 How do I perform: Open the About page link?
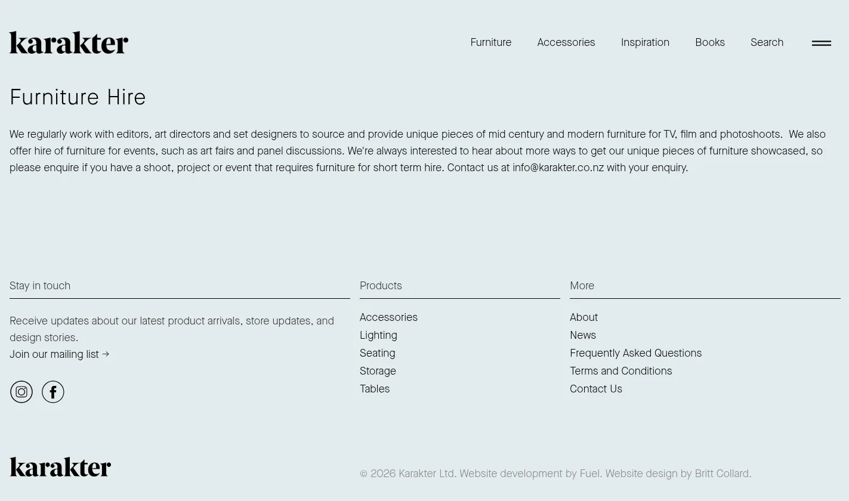pyautogui.click(x=584, y=317)
